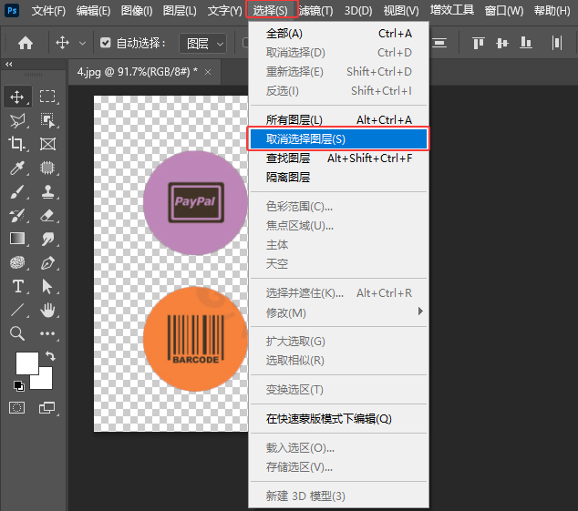This screenshot has height=511, width=578.
Task: Select the Gradient tool
Action: [x=17, y=239]
